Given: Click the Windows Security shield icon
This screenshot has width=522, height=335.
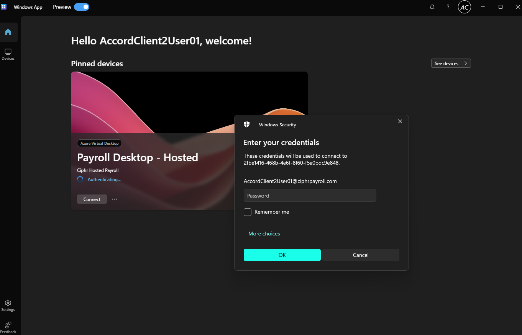Looking at the screenshot, I should point(247,124).
